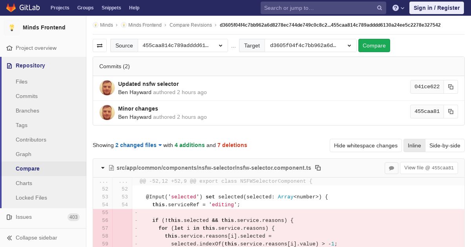The width and height of the screenshot is (471, 247).
Task: Click Ben Hayward author link on Updated nsfw selector
Action: coord(135,92)
